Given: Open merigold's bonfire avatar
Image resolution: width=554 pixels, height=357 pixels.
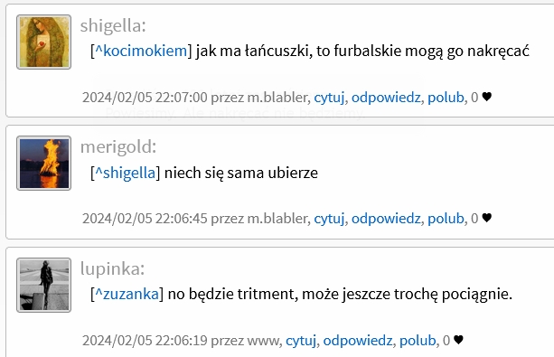Looking at the screenshot, I should point(43,164).
